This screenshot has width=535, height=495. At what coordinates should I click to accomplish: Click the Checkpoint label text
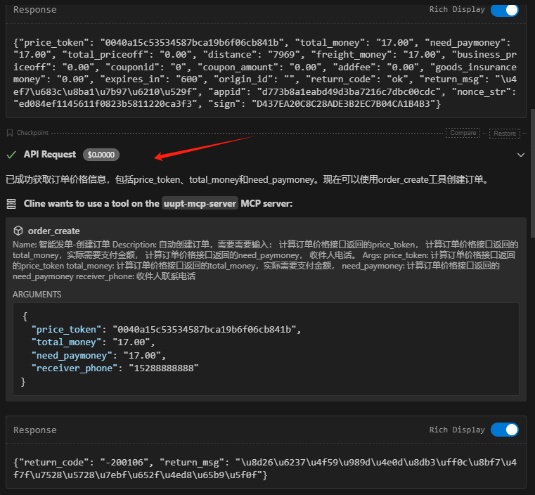click(x=32, y=132)
